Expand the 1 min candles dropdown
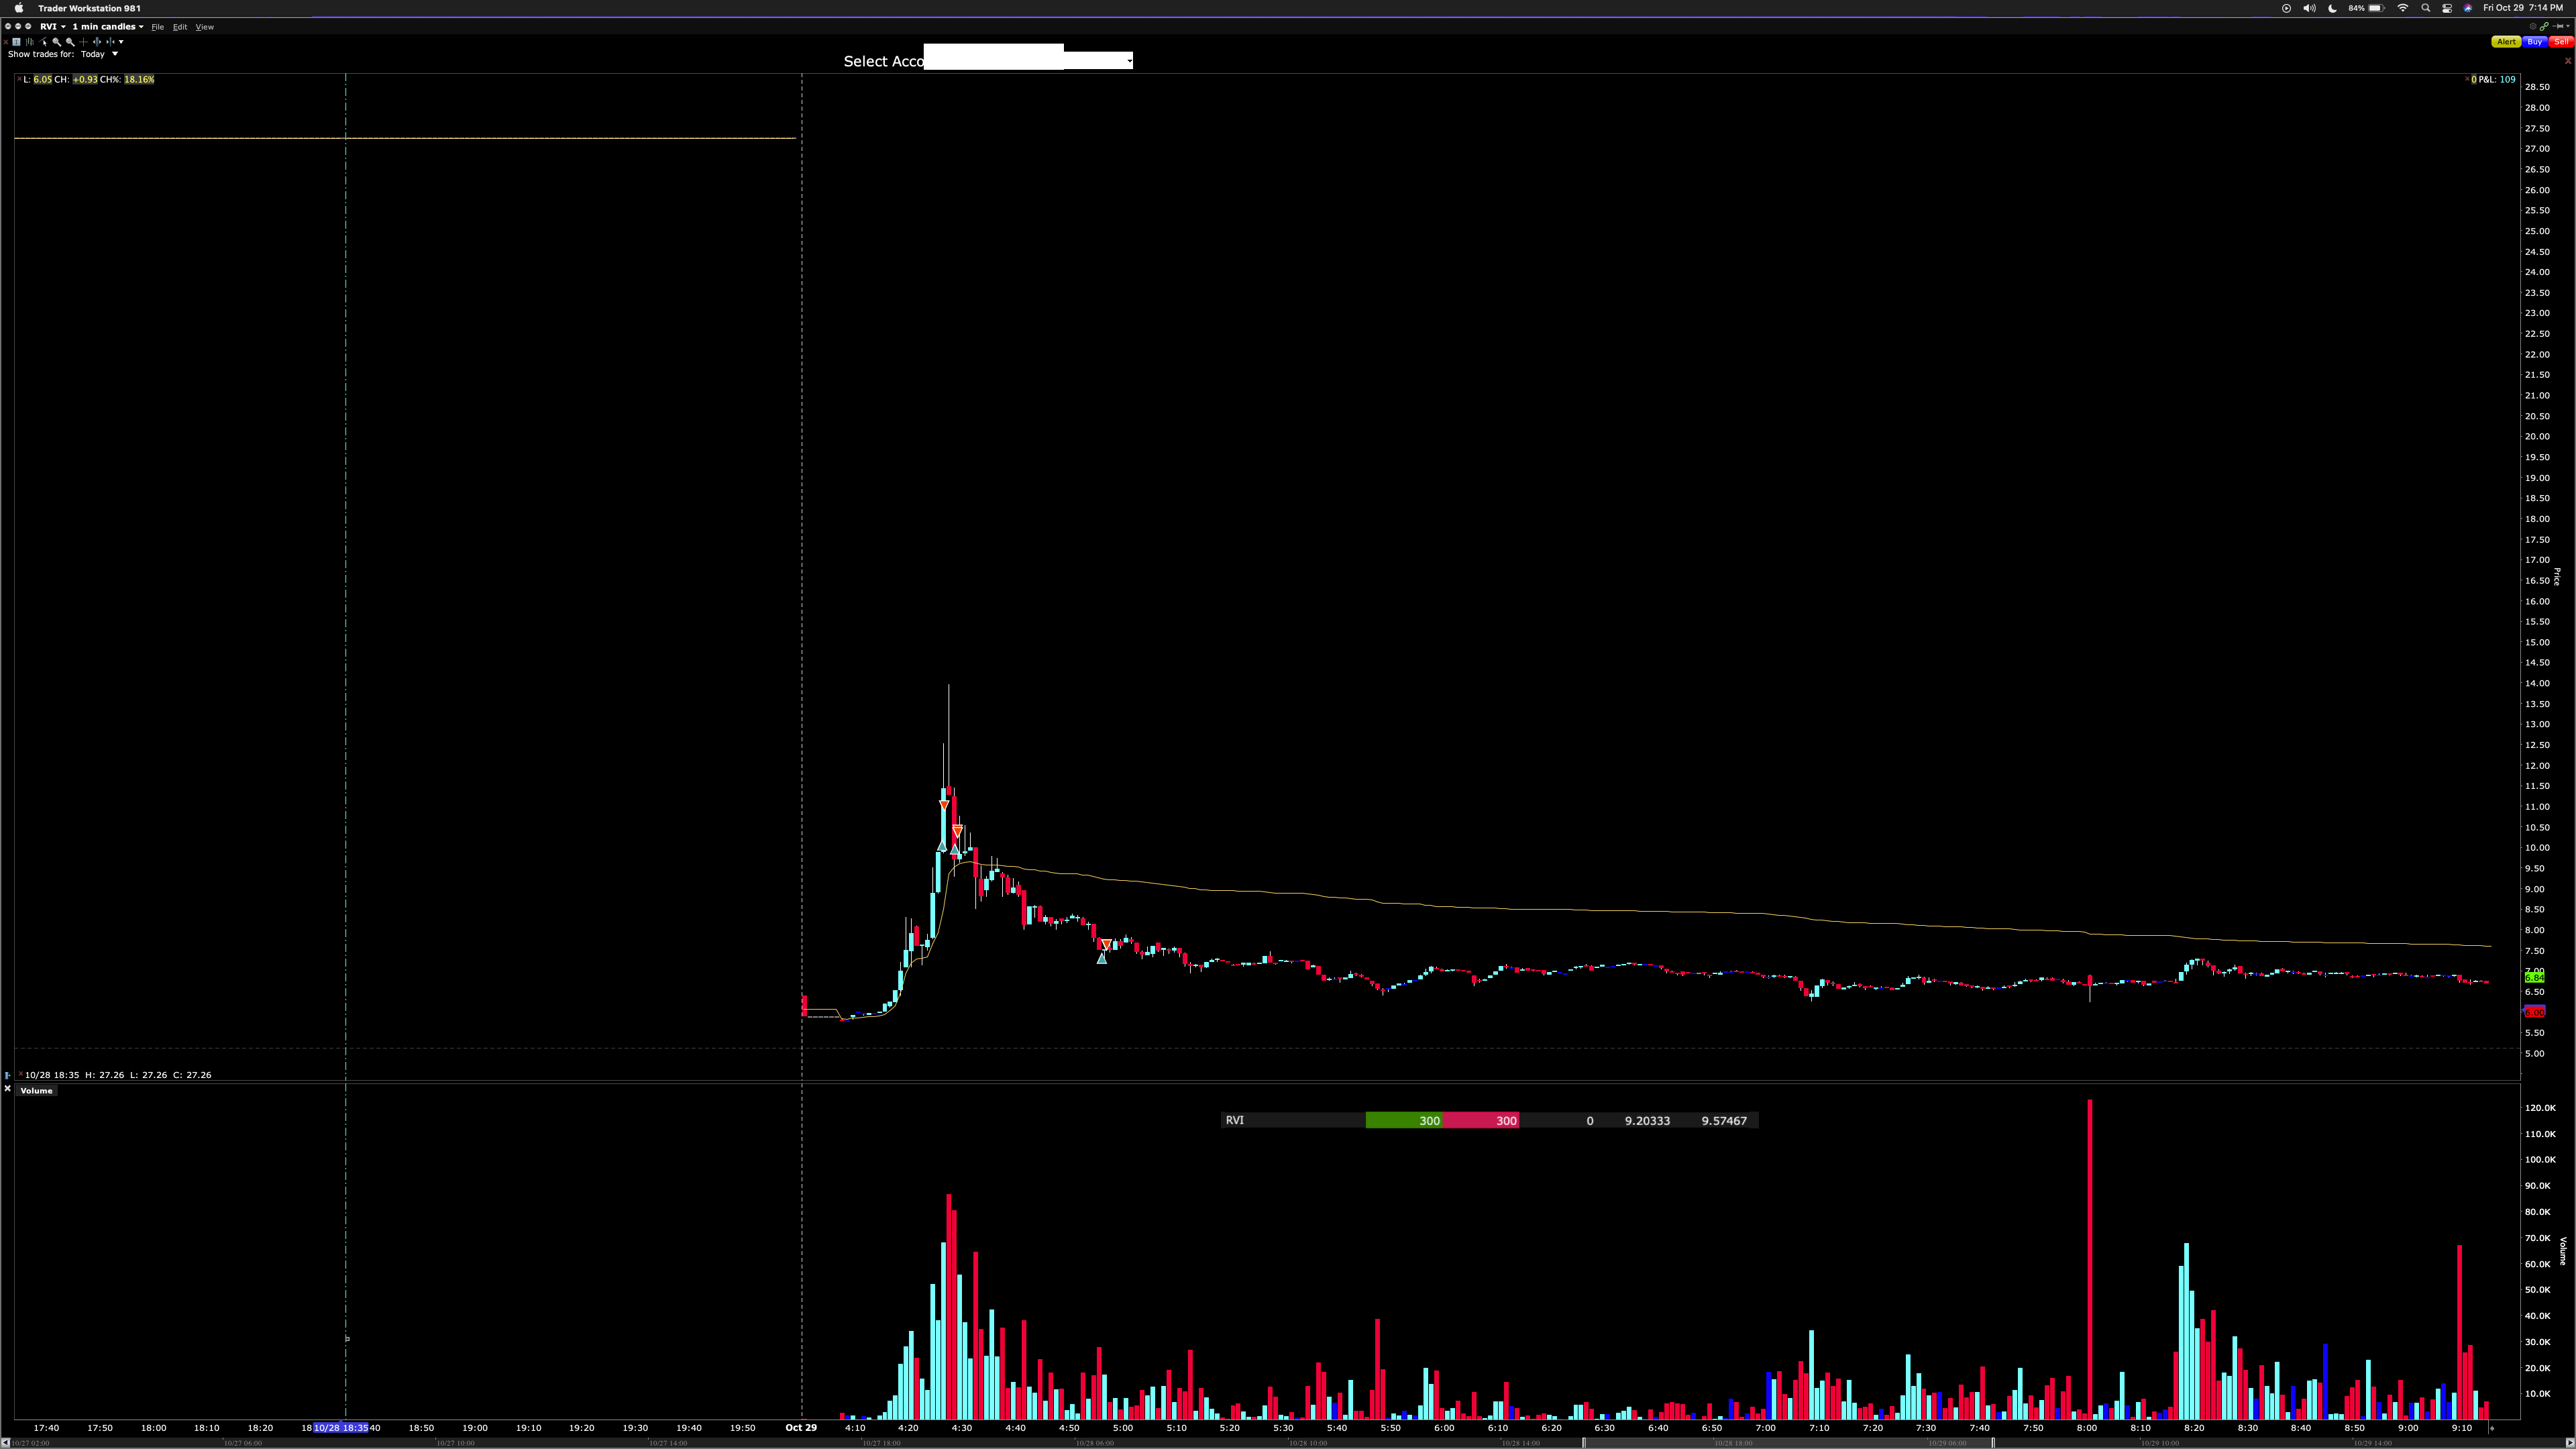This screenshot has width=2576, height=1449. coord(108,27)
